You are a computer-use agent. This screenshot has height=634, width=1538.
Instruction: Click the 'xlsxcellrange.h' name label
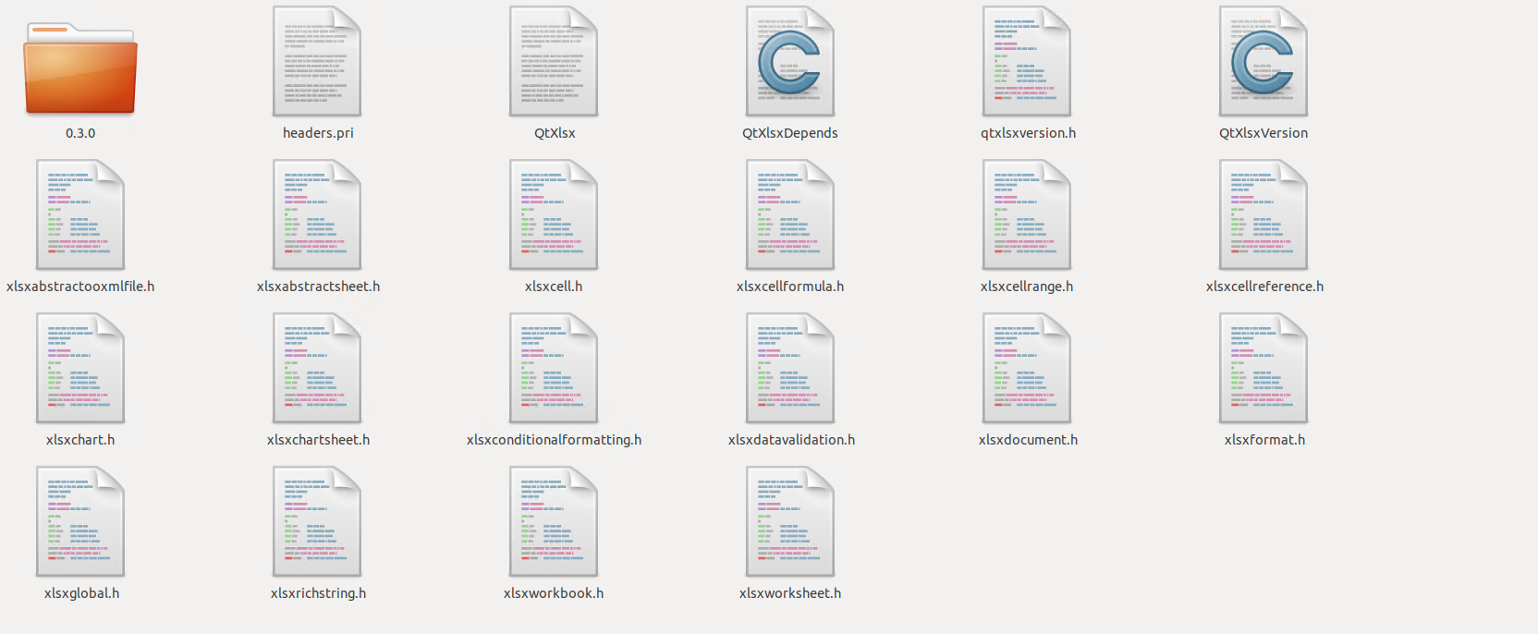click(1027, 287)
